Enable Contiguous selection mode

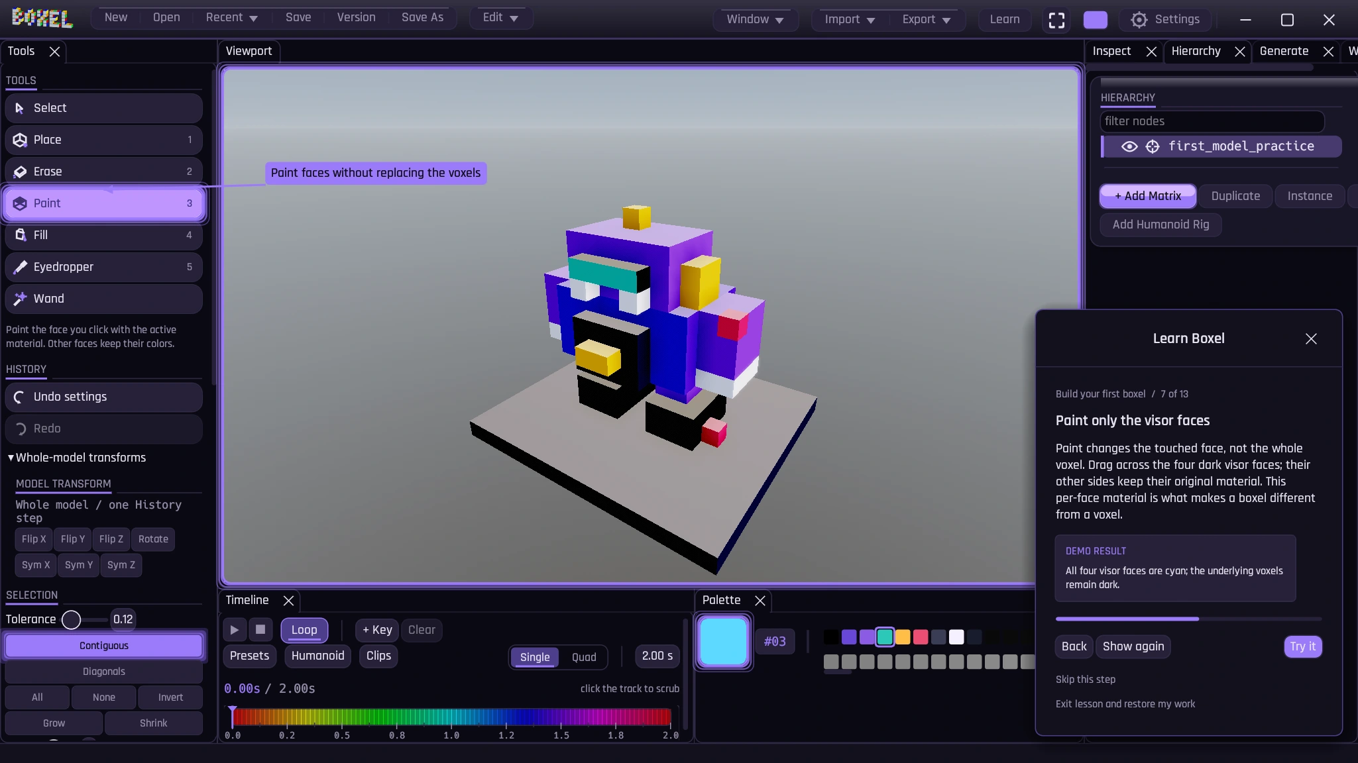coord(103,646)
